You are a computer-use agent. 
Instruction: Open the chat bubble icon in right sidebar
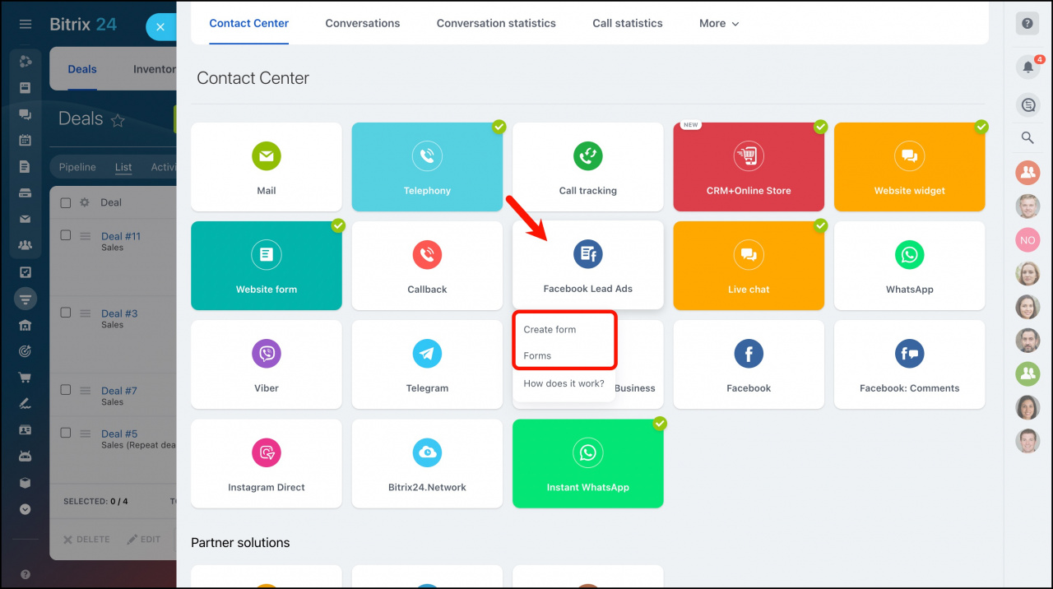pos(1027,104)
